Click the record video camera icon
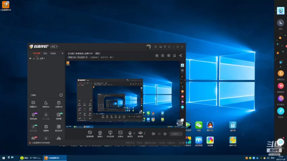287x161 pixels. click(154, 134)
